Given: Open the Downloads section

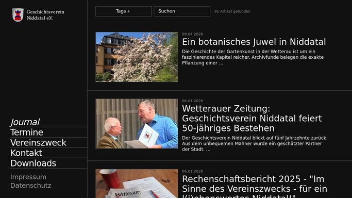Looking at the screenshot, I should (x=33, y=163).
